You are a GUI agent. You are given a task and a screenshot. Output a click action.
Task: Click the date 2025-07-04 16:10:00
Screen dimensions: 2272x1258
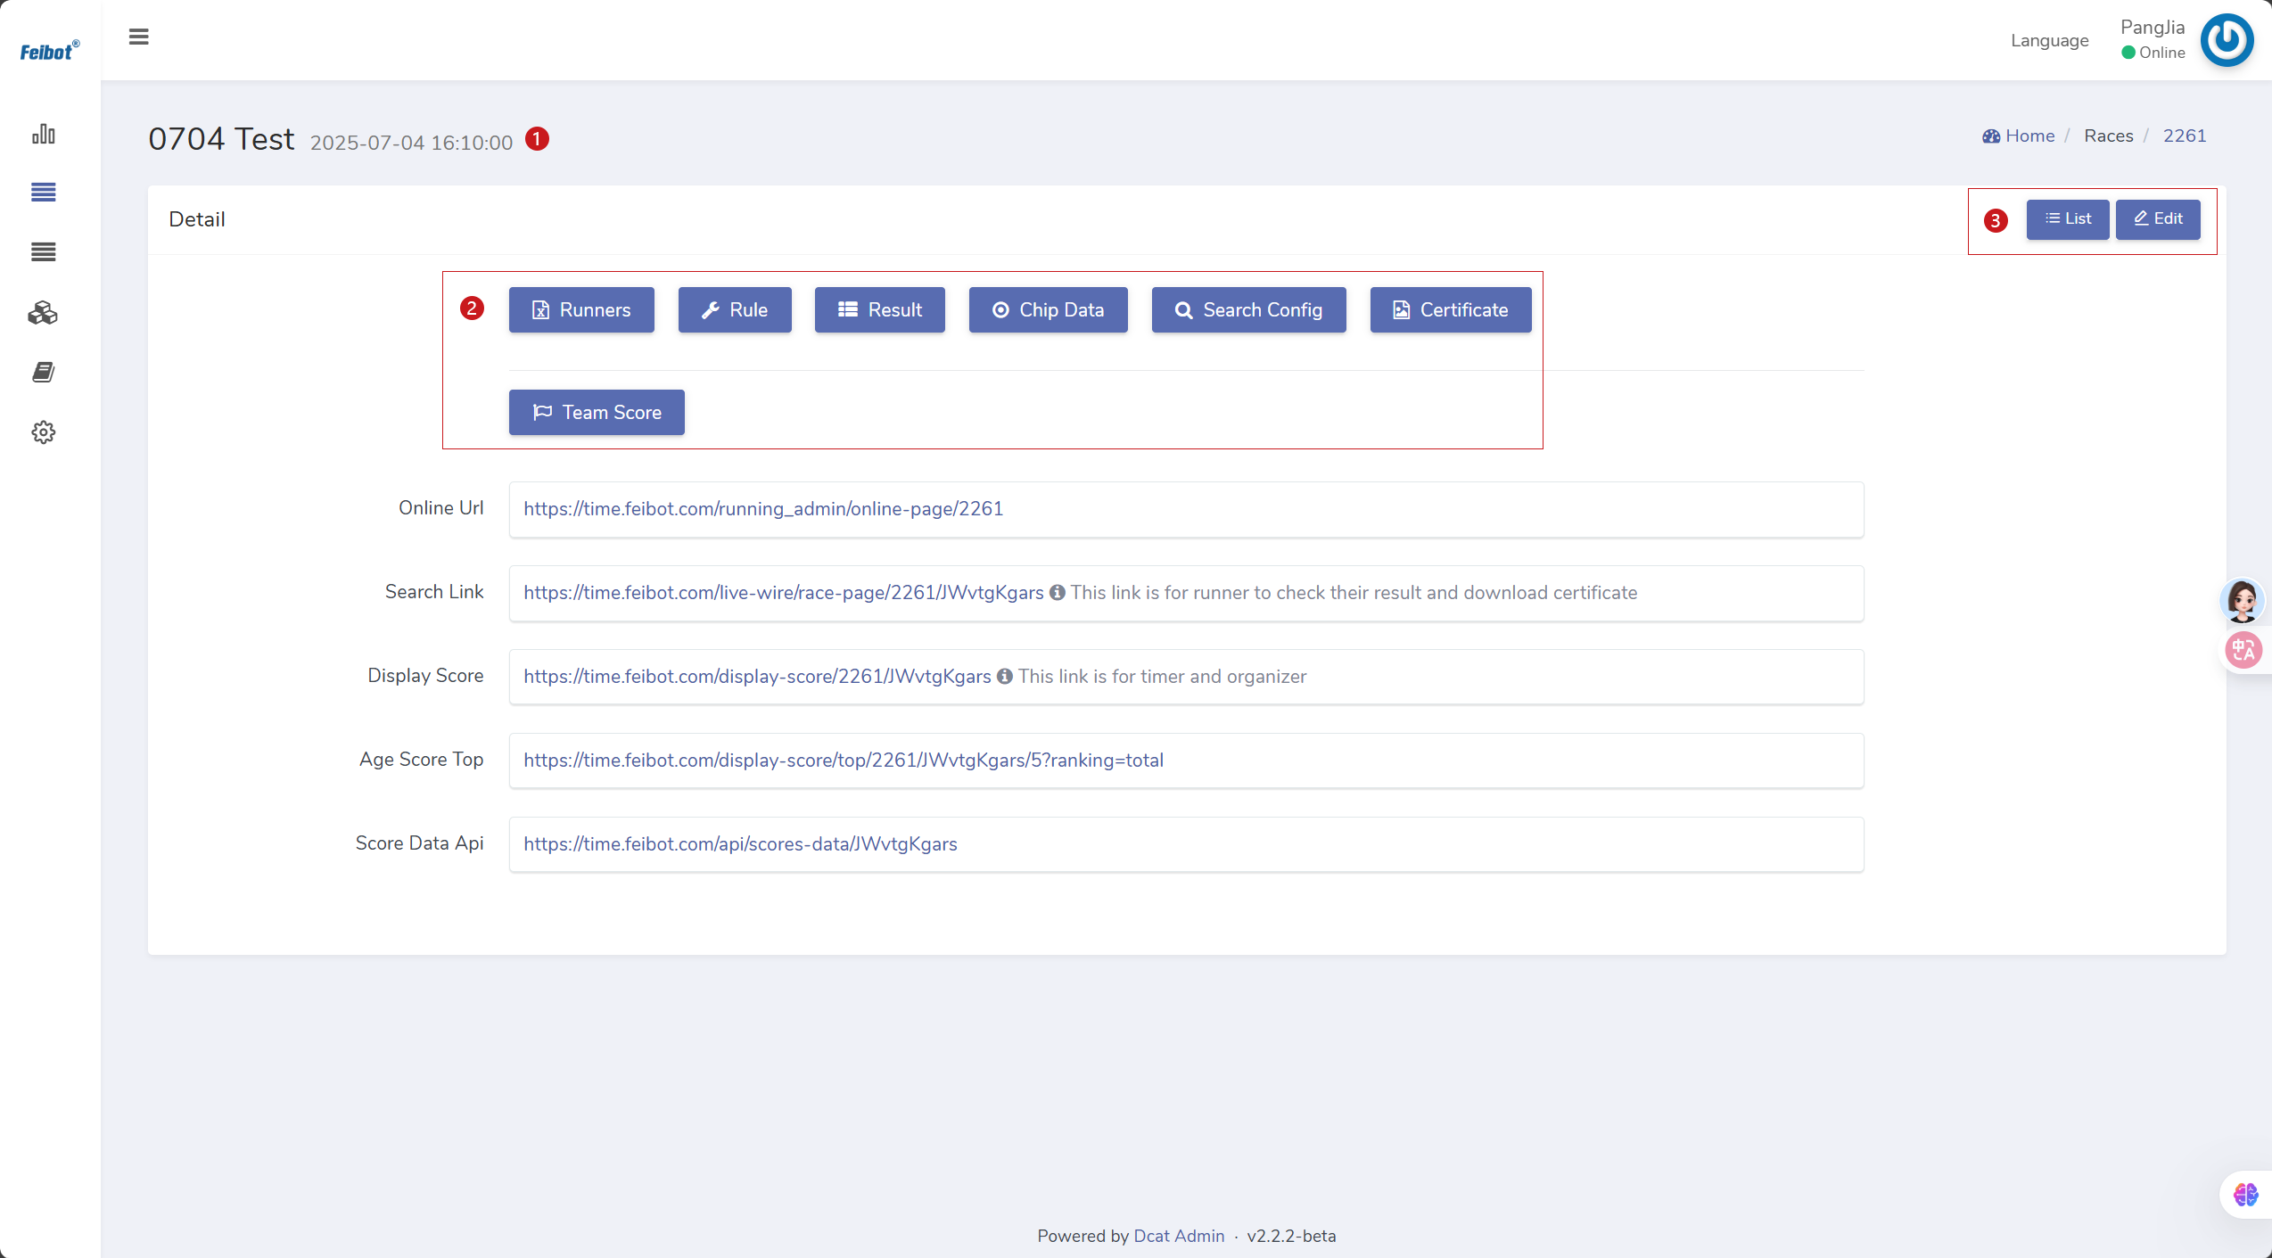coord(411,143)
